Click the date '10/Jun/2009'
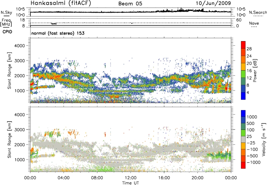This screenshot has width=267, height=185. coord(213,3)
